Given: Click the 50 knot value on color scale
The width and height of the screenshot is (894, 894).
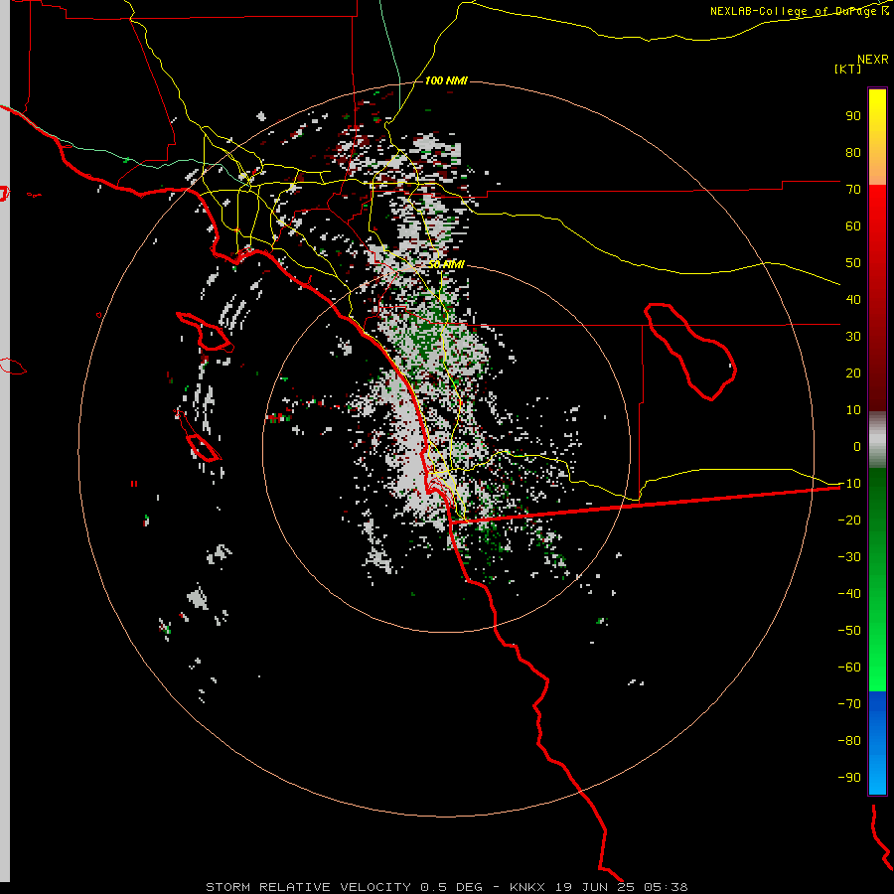Looking at the screenshot, I should pos(853,263).
